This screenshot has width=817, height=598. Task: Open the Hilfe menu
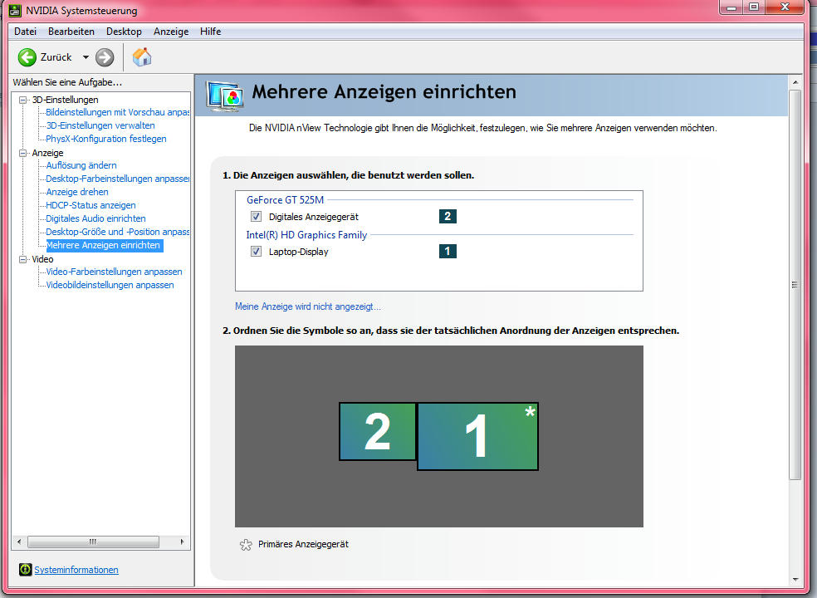click(211, 32)
